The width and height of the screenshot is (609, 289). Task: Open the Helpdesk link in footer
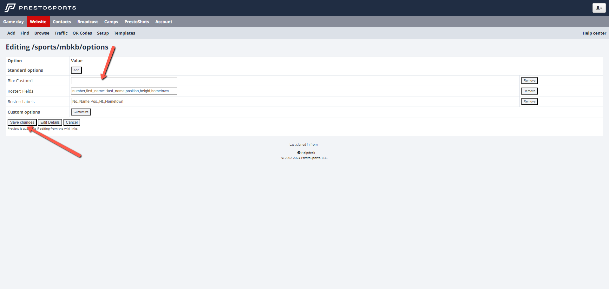tap(308, 153)
